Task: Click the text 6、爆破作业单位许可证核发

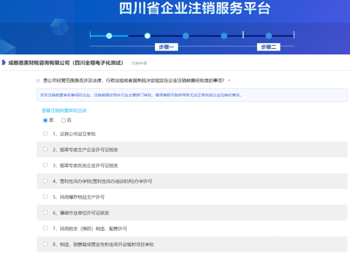Action: point(81,213)
